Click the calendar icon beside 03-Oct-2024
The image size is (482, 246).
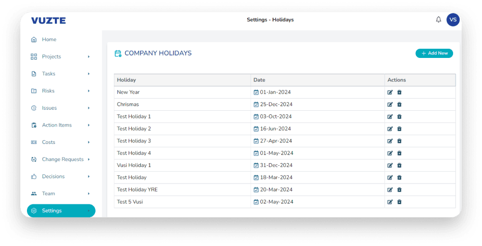coord(256,117)
